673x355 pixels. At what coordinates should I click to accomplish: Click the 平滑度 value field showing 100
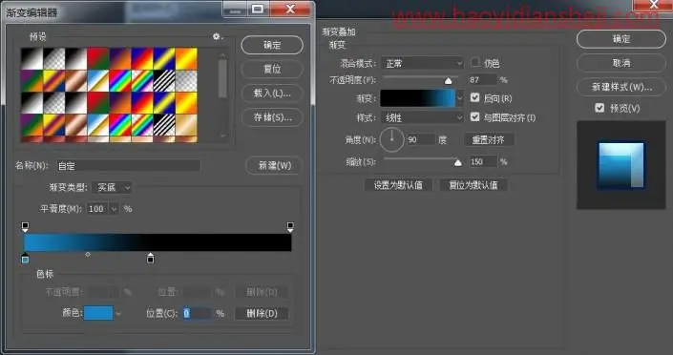(98, 209)
